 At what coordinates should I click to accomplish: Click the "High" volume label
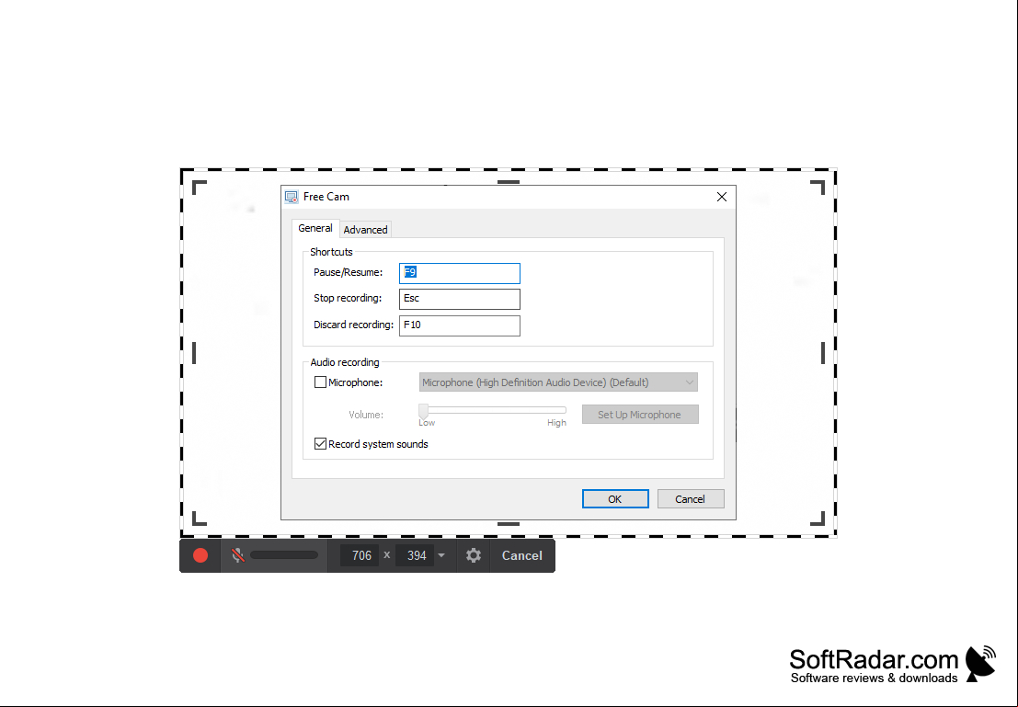click(556, 423)
